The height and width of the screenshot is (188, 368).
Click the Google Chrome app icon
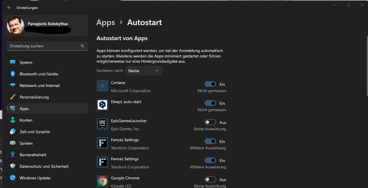click(102, 181)
